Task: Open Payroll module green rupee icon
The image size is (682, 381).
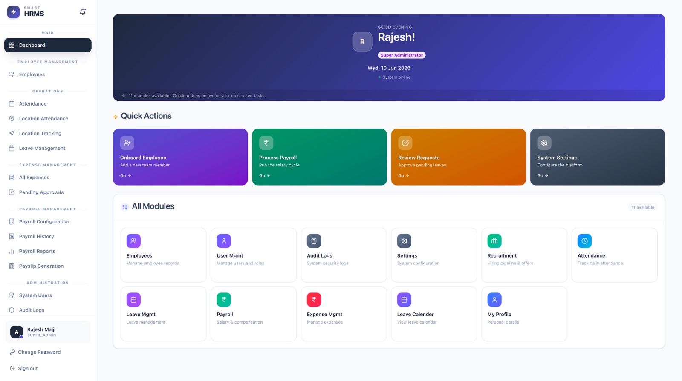Action: pos(224,300)
